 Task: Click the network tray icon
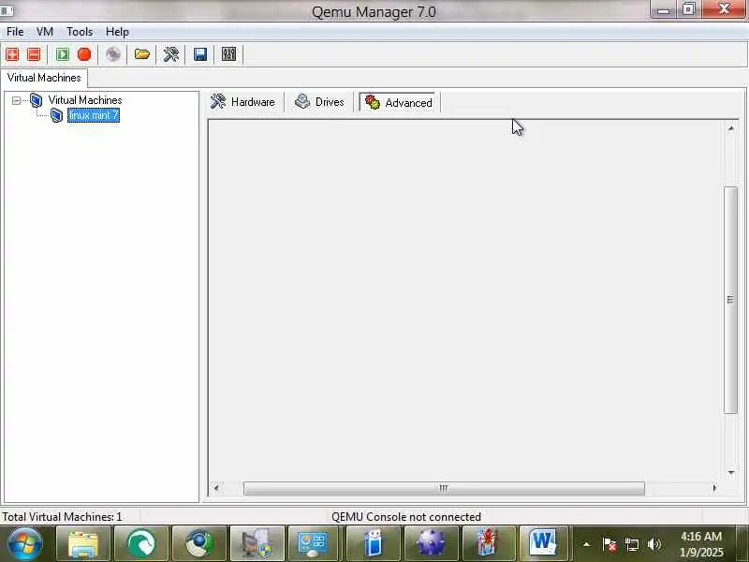tap(632, 544)
